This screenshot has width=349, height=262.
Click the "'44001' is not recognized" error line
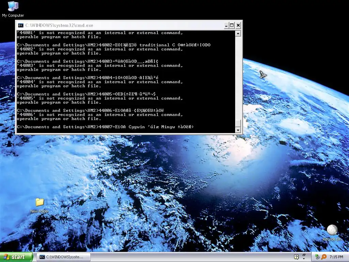(100, 33)
